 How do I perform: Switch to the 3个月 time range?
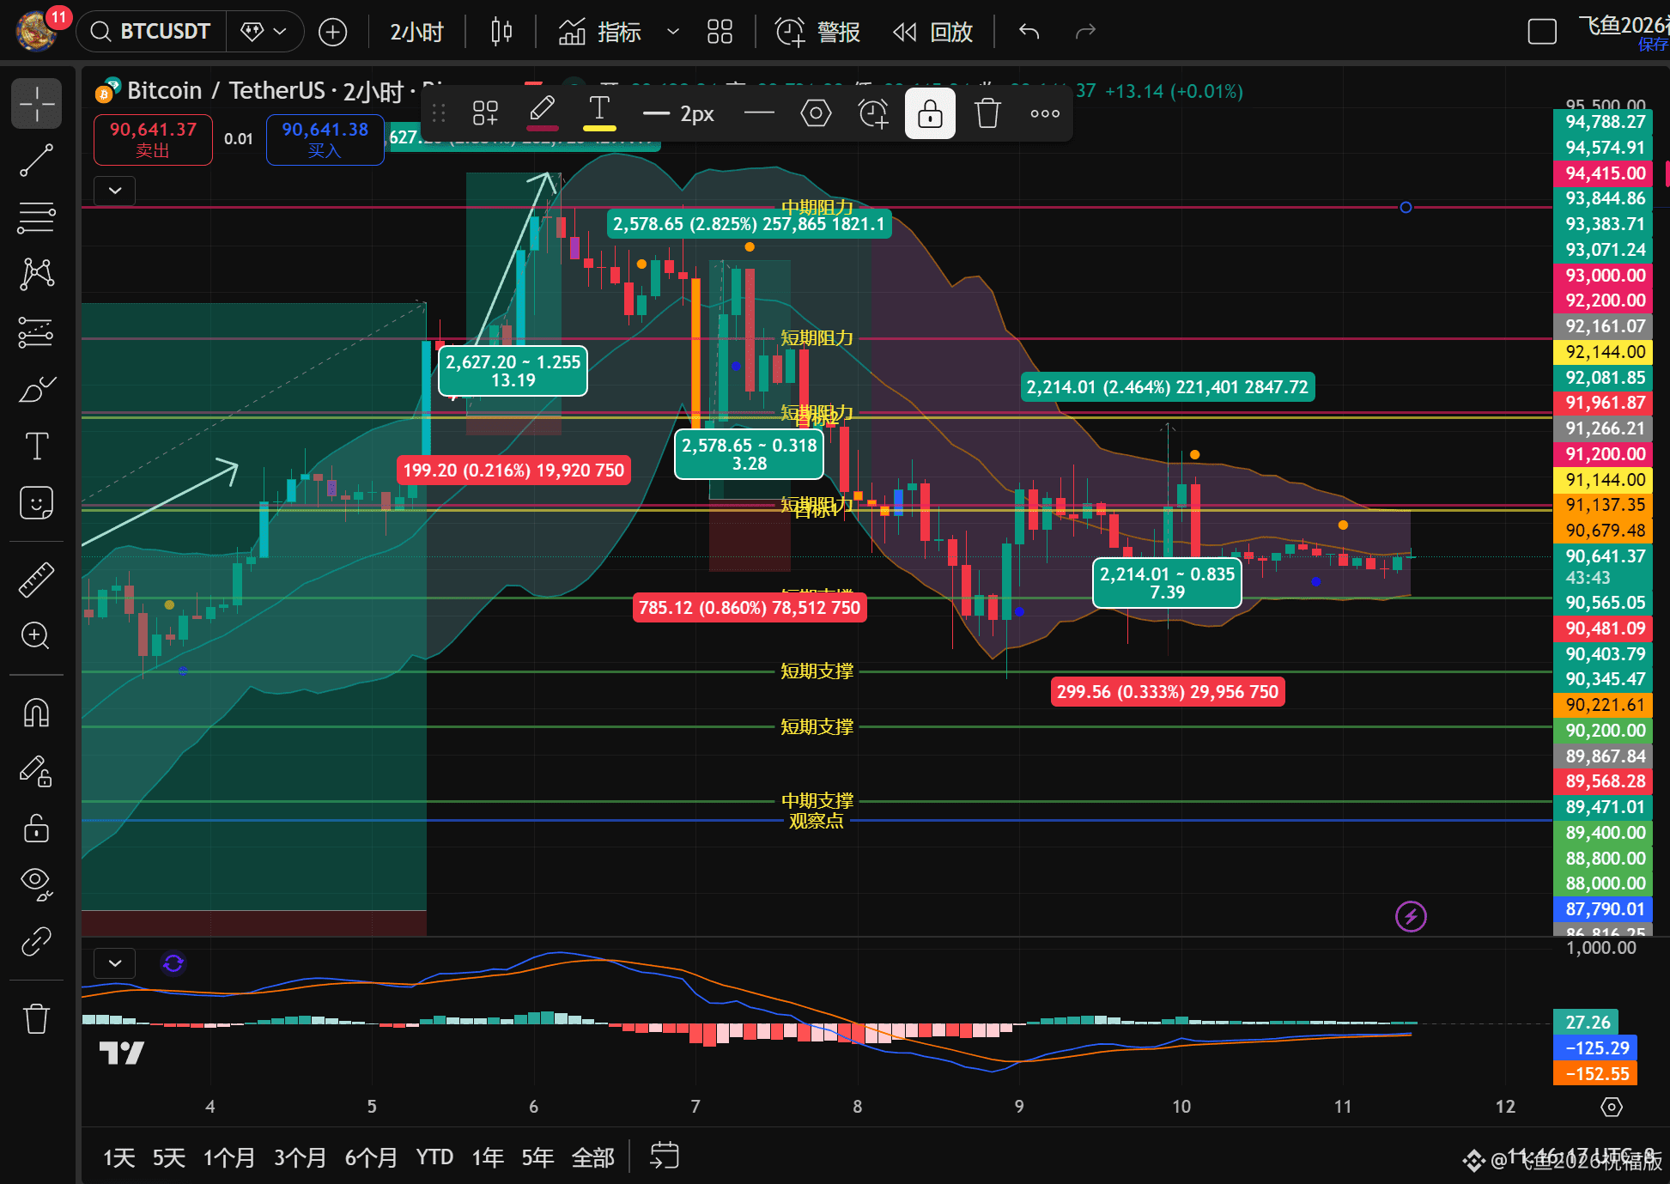click(x=300, y=1157)
